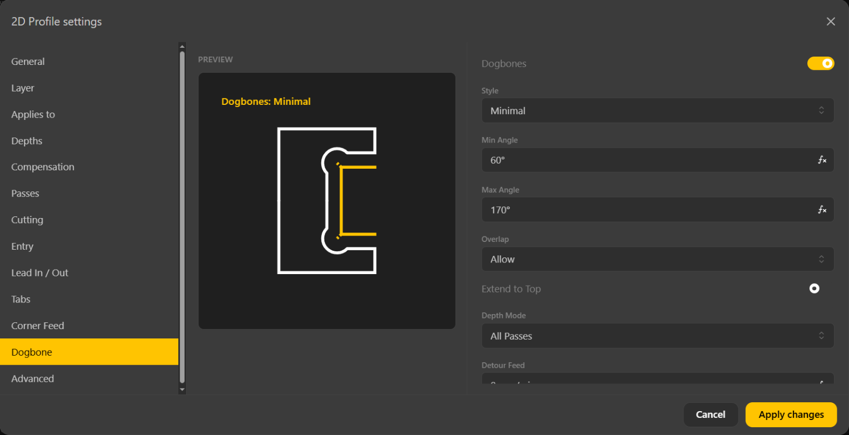Click the fx icon in Max Angle field
Screen dimensions: 849x435
point(822,210)
